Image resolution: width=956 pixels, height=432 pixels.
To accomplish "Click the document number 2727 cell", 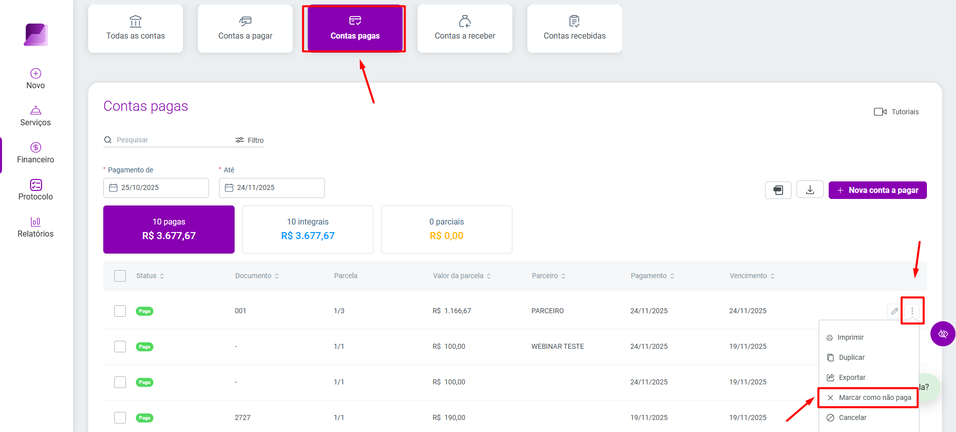I will [x=243, y=417].
